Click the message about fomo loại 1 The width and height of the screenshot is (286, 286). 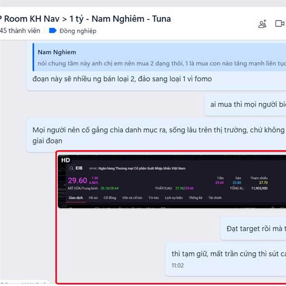coord(122,79)
